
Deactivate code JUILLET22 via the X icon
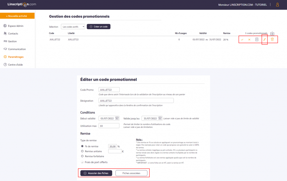point(249,40)
